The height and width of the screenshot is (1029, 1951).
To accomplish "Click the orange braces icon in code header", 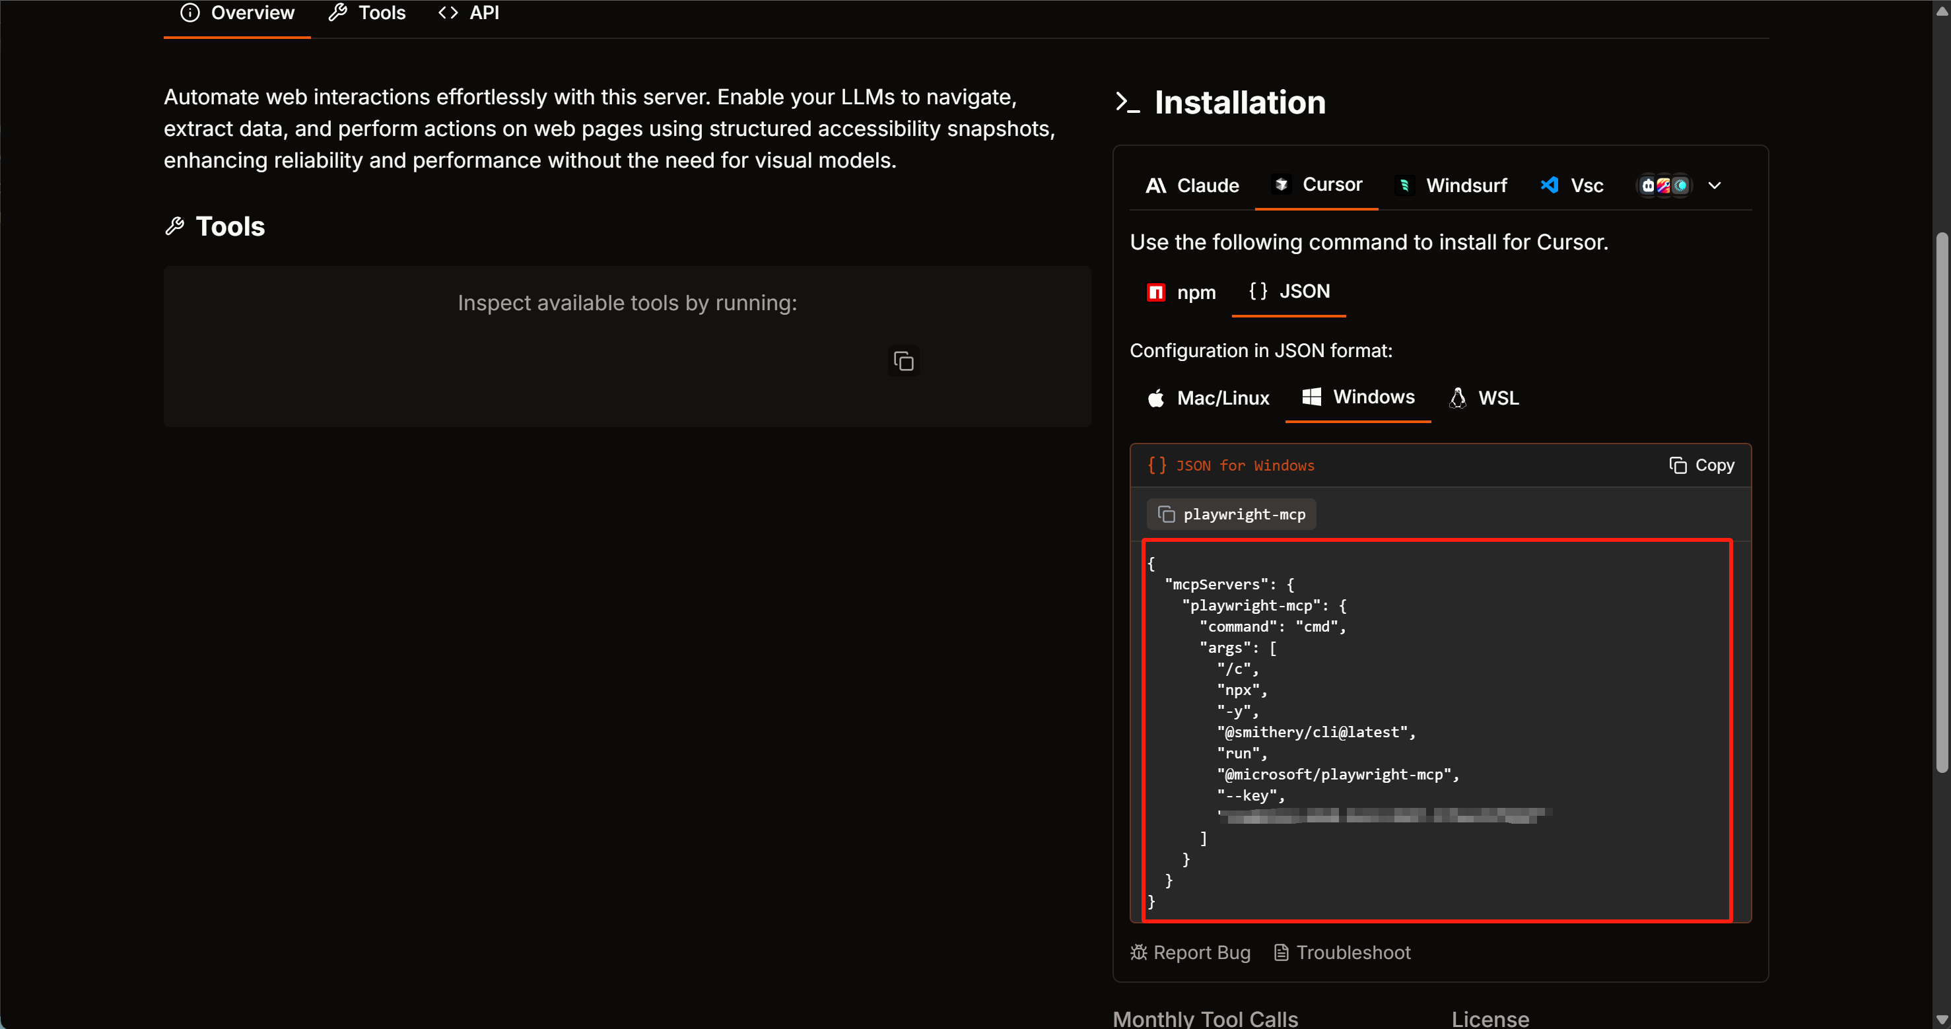I will (1157, 465).
